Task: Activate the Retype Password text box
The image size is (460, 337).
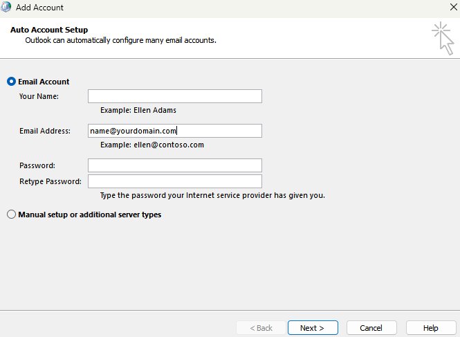Action: pos(174,181)
